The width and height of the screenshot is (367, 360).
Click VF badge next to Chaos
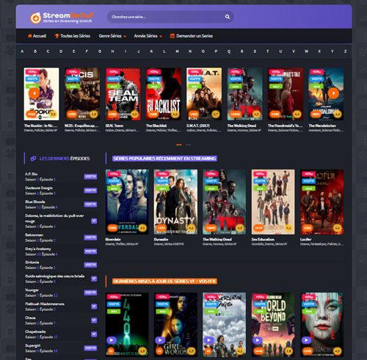click(94, 320)
